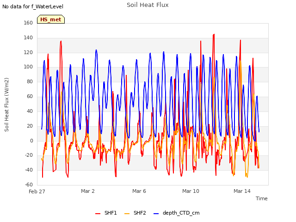Click the blue depth_CTD_cm legend swatch
Image resolution: width=296 pixels, height=222 pixels.
156,214
